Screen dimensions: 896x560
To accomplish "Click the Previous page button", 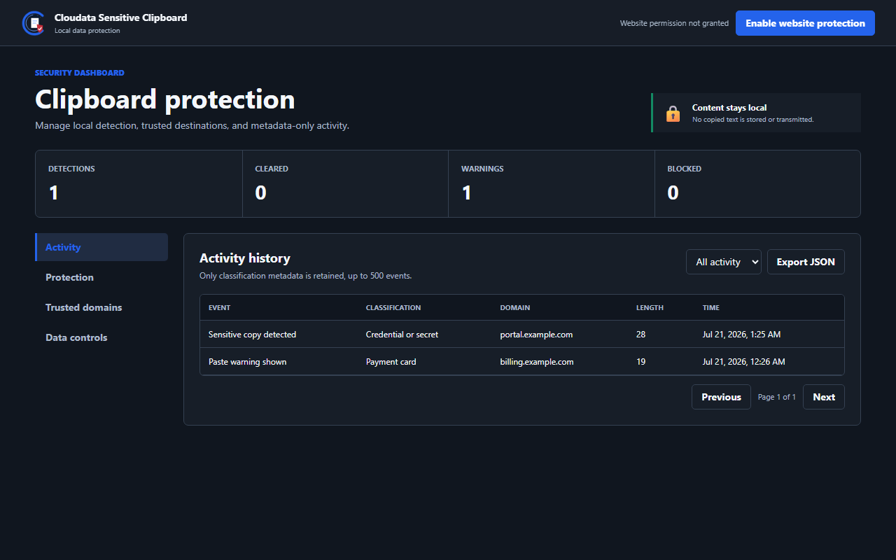I will [x=721, y=397].
